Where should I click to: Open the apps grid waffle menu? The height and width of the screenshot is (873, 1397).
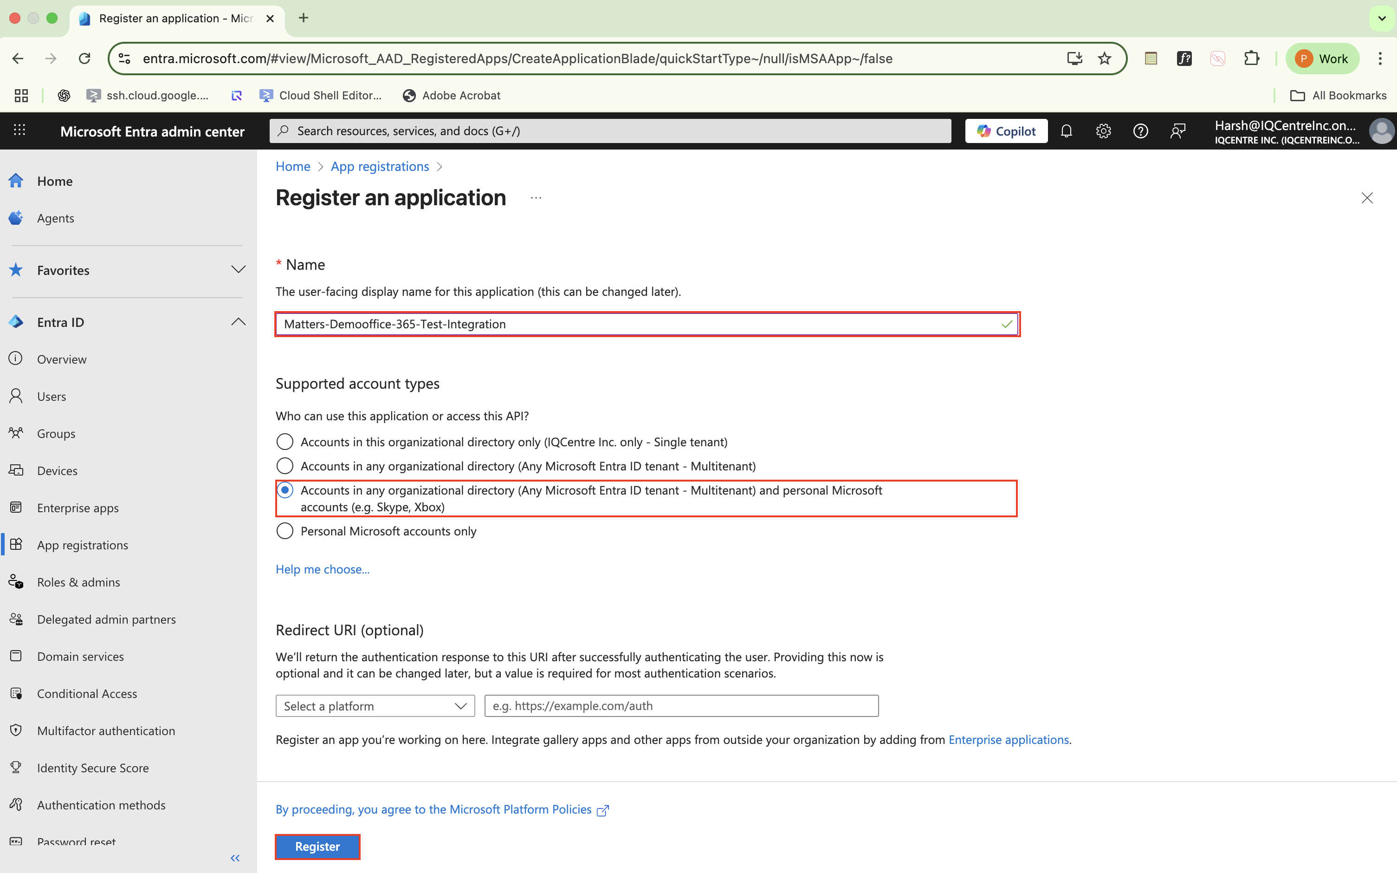point(19,130)
